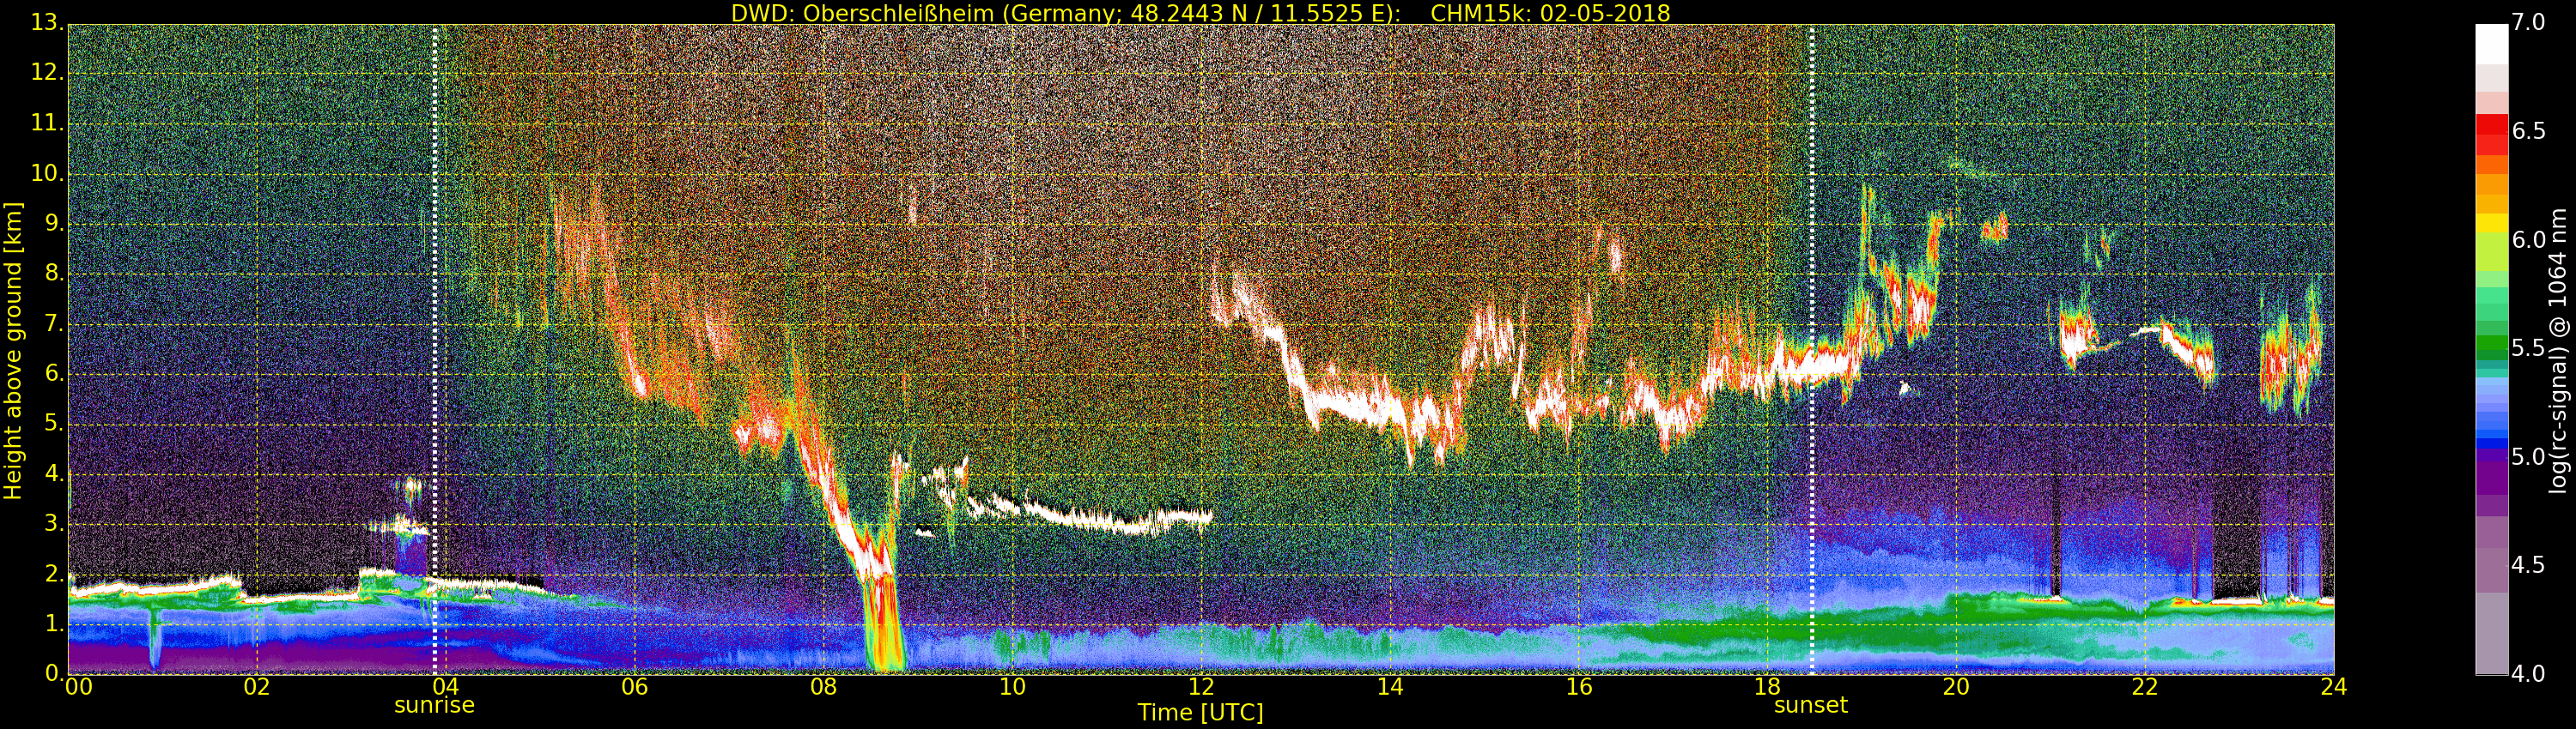
Task: Click the time axis tick label '22'
Action: 2145,687
